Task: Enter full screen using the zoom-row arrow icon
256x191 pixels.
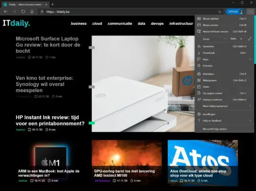Action: pyautogui.click(x=250, y=39)
